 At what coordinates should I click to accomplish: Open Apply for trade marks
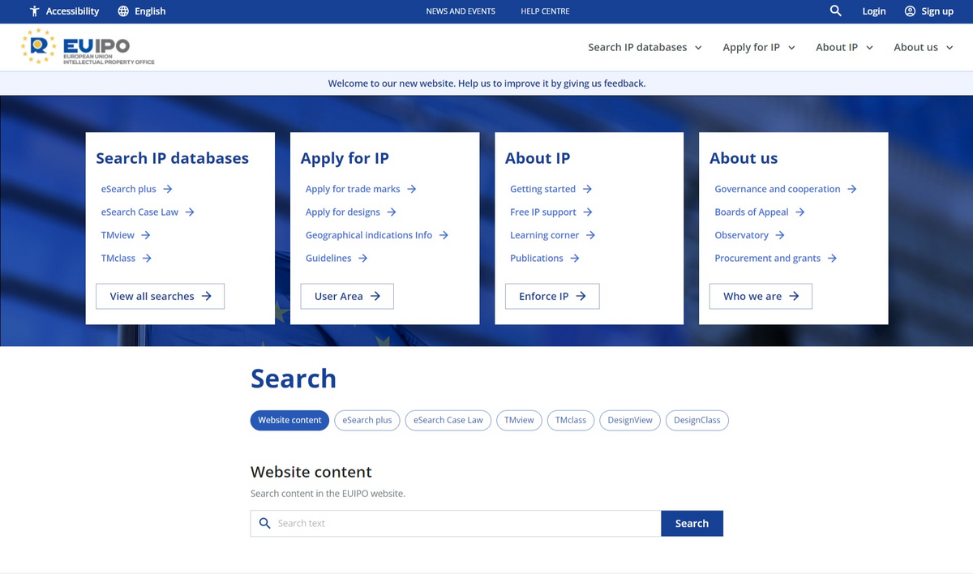pyautogui.click(x=361, y=189)
